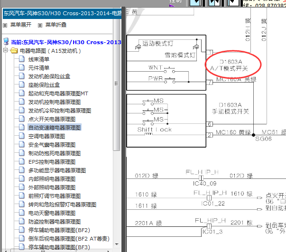
Task: Open 安全气囊电器原理图
Action: (52, 145)
